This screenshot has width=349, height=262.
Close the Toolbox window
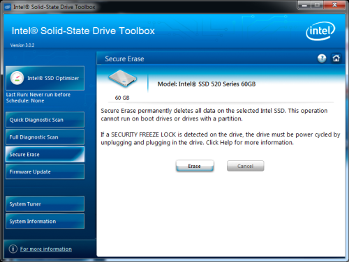pyautogui.click(x=334, y=5)
